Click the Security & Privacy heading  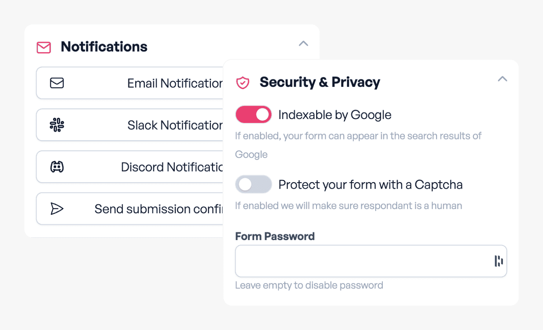coord(320,82)
